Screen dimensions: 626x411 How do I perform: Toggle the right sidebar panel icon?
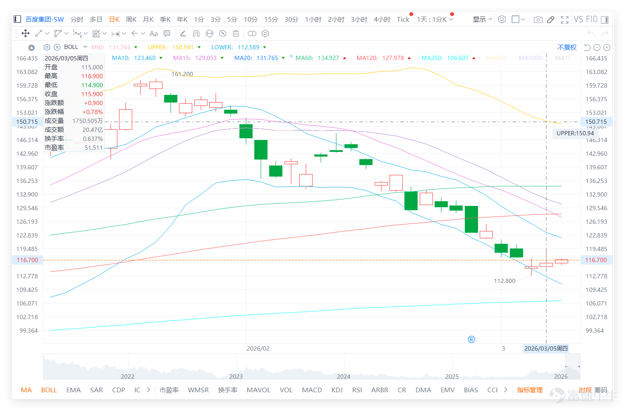click(x=604, y=20)
